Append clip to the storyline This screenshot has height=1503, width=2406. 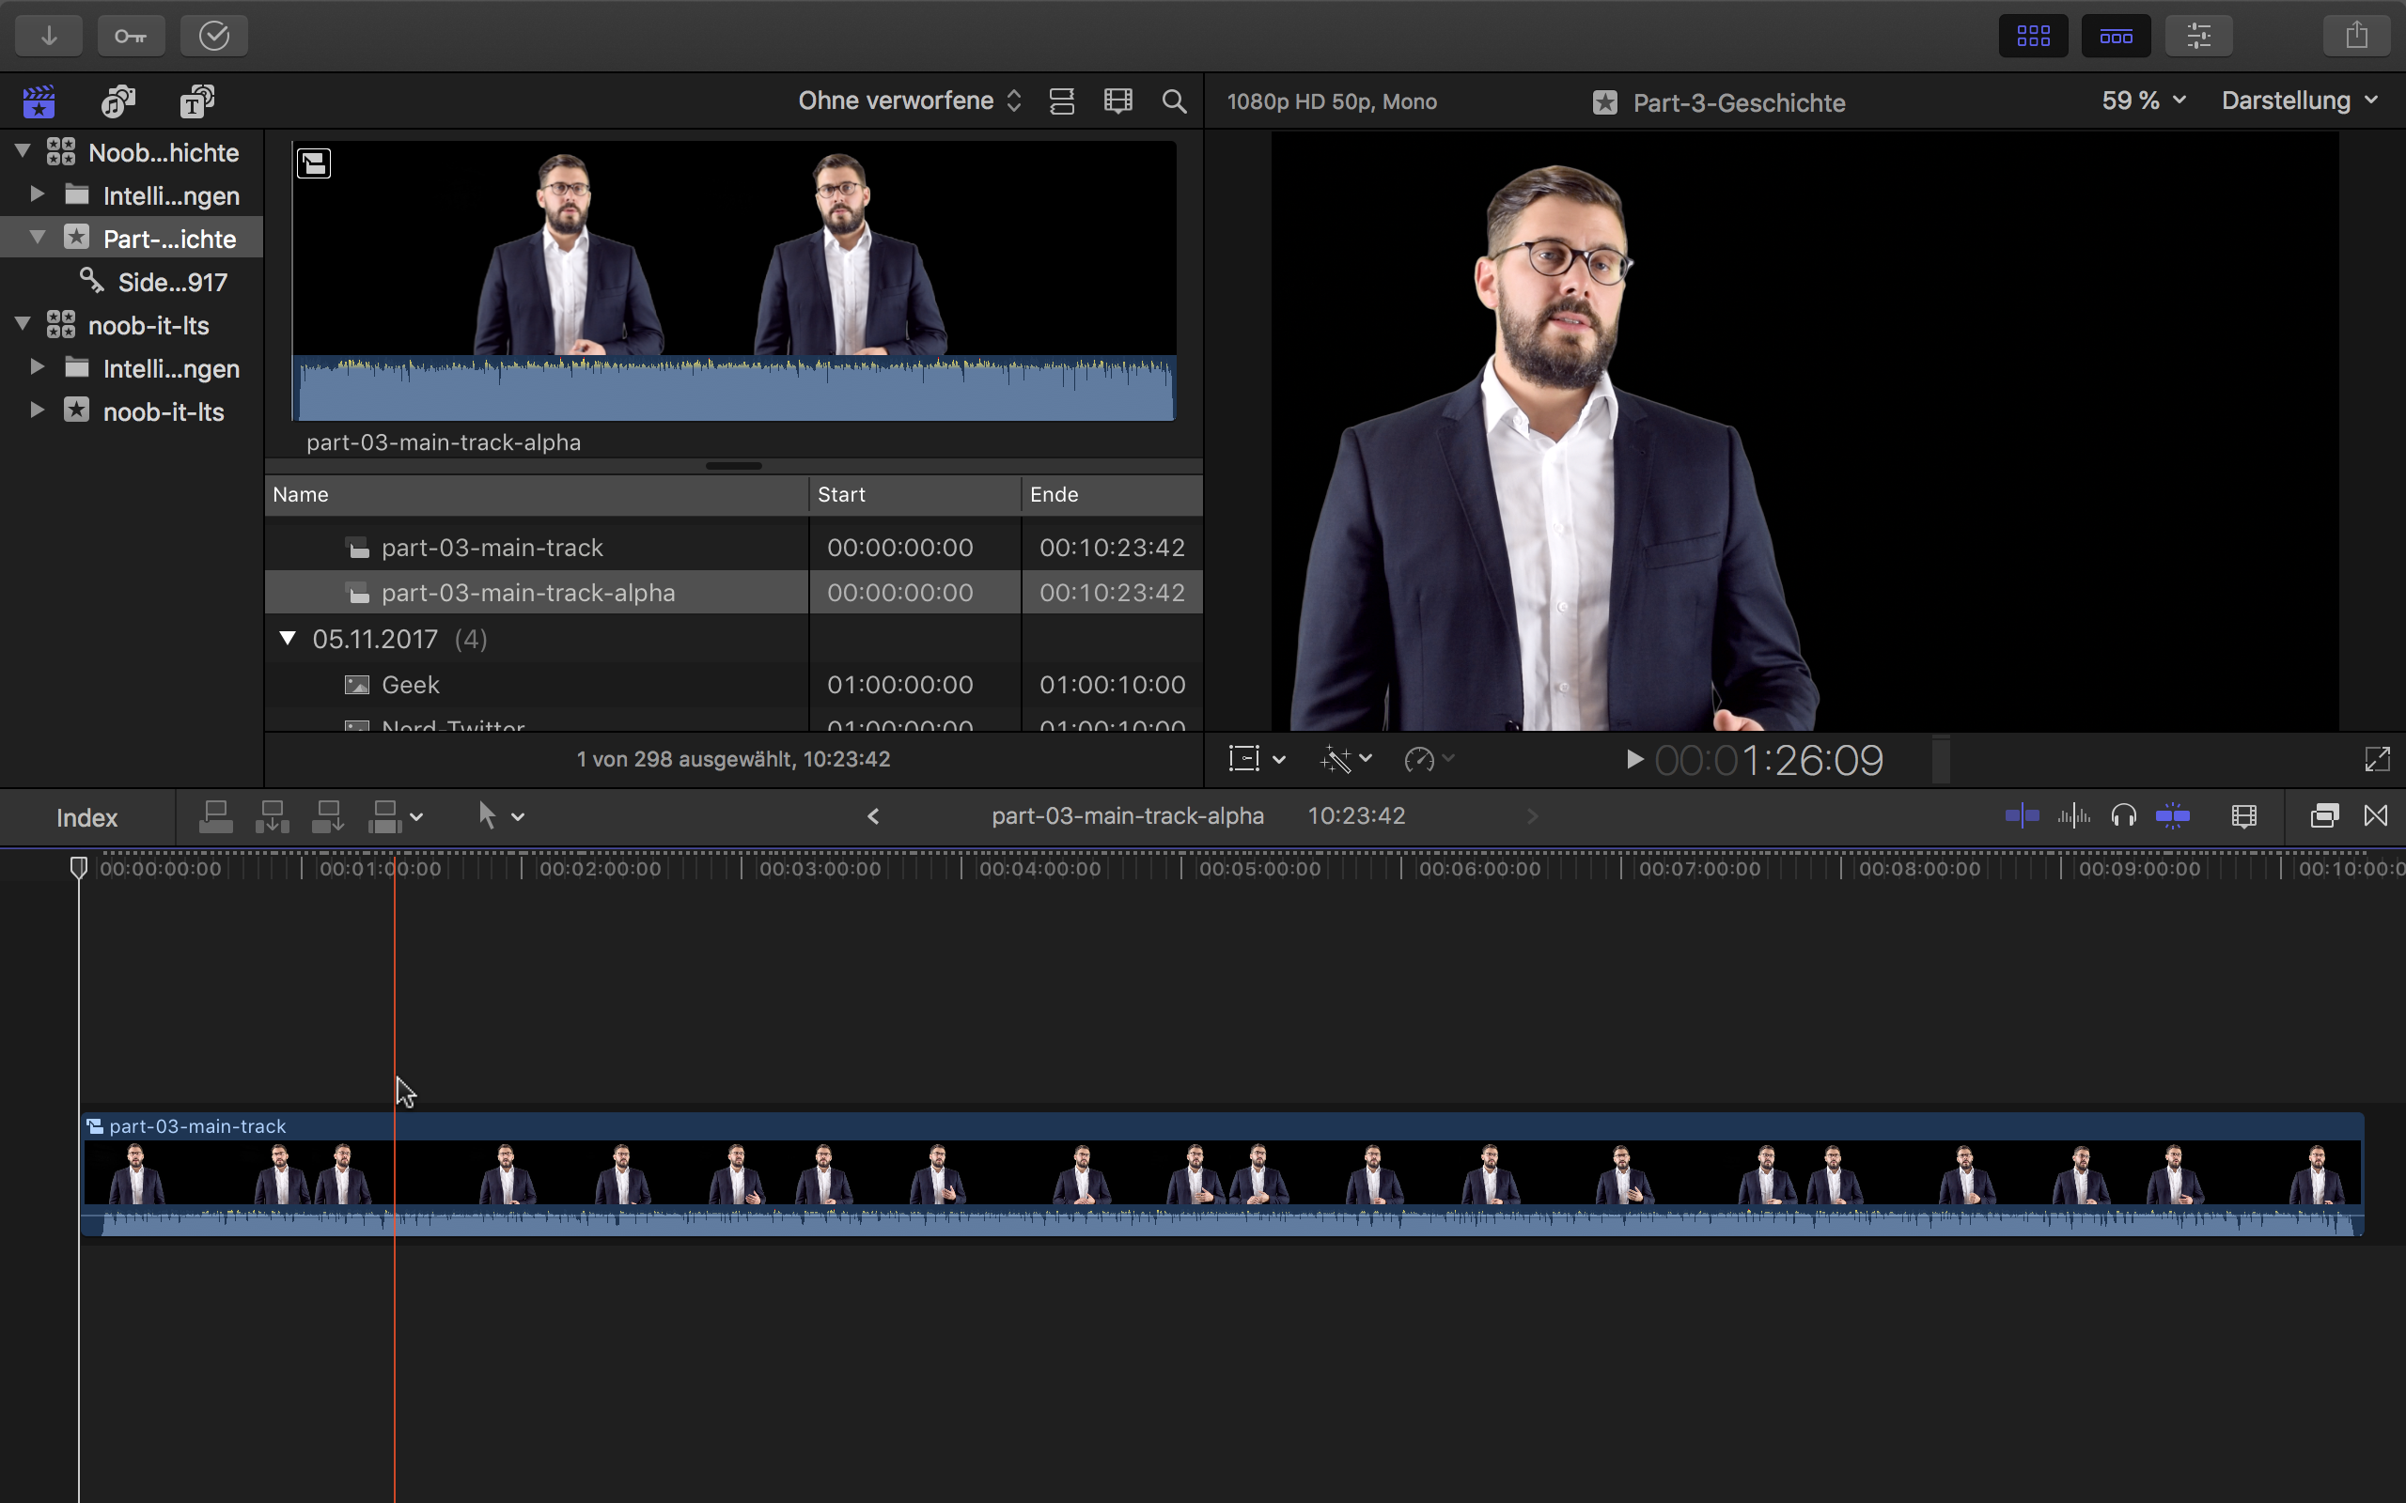click(x=328, y=817)
